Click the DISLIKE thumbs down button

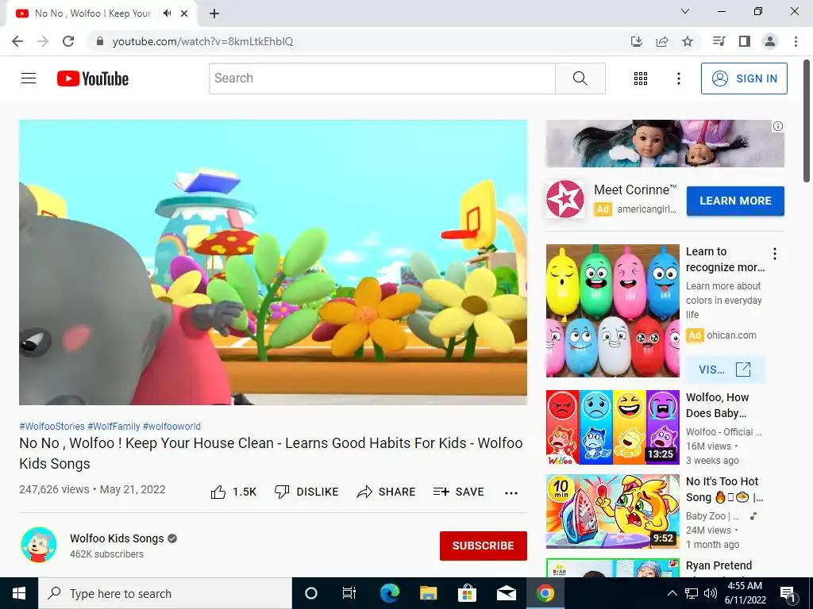[306, 492]
